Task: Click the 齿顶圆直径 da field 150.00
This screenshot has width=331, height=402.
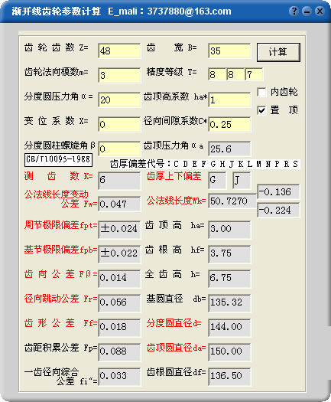Action: tap(229, 351)
